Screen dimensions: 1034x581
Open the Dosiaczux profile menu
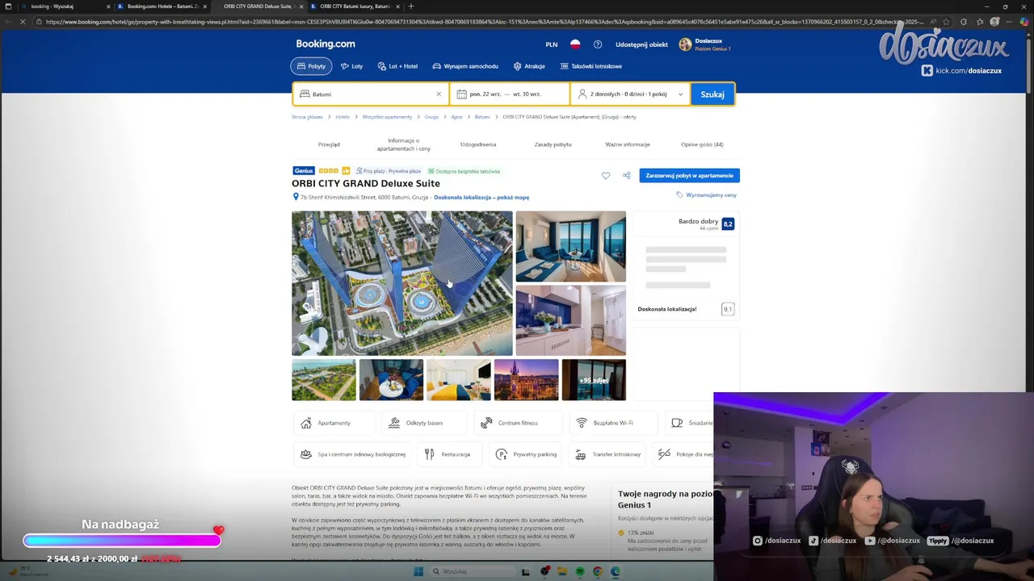(x=705, y=44)
